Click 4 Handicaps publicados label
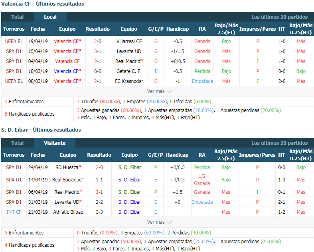The image size is (314, 252). (30, 245)
